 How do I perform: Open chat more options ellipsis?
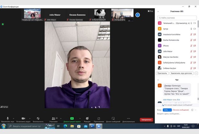195,110
